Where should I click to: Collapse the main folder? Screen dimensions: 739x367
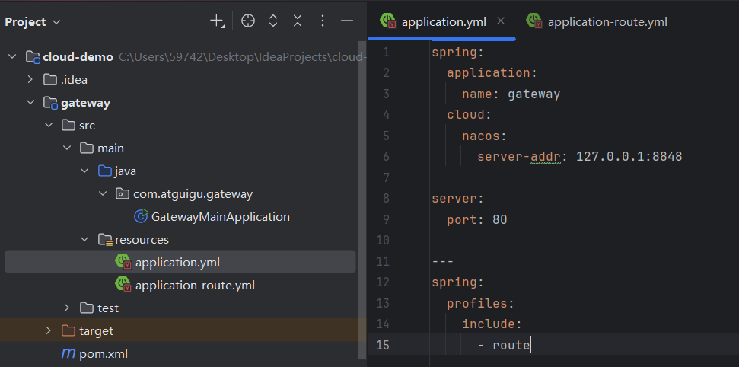[66, 148]
